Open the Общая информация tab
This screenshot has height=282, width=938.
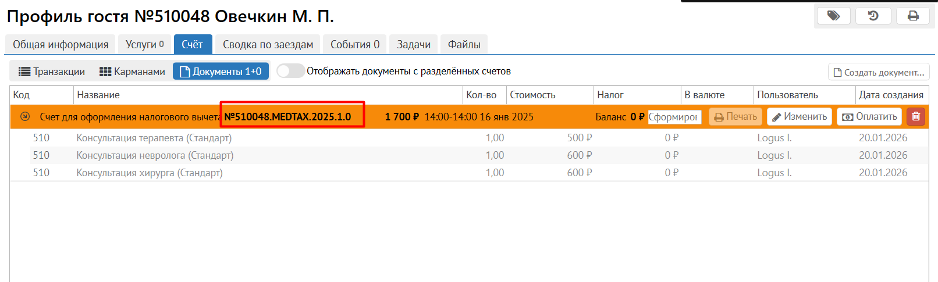click(x=61, y=44)
